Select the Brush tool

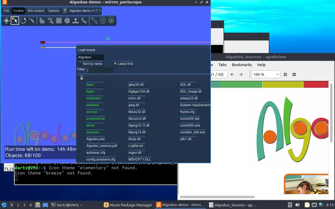(x=50, y=21)
